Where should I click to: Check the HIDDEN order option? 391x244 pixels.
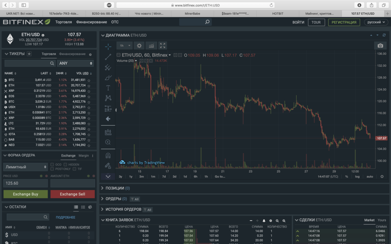coord(65,165)
